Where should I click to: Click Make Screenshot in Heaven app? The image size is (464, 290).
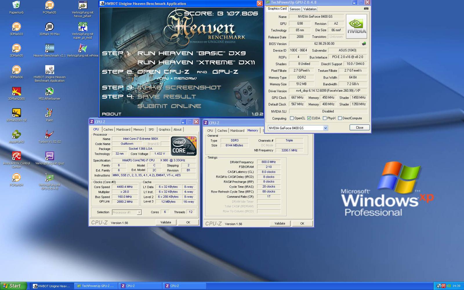coord(179,88)
